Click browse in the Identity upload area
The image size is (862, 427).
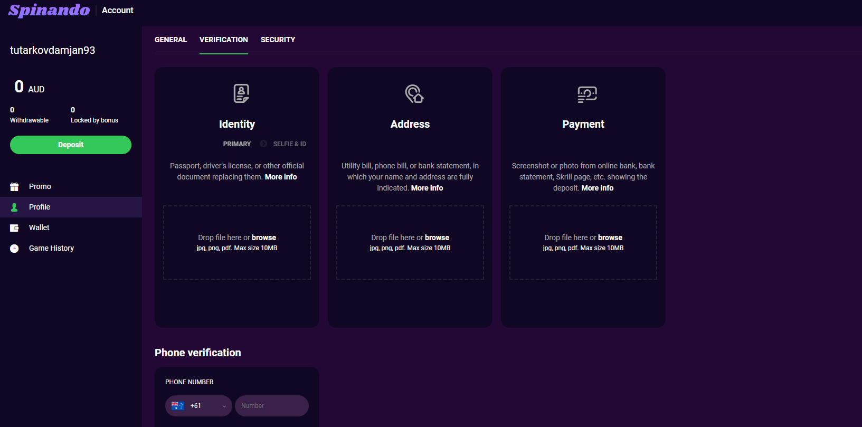tap(264, 238)
